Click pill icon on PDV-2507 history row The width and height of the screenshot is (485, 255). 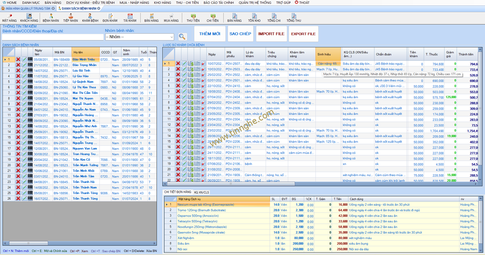click(203, 64)
